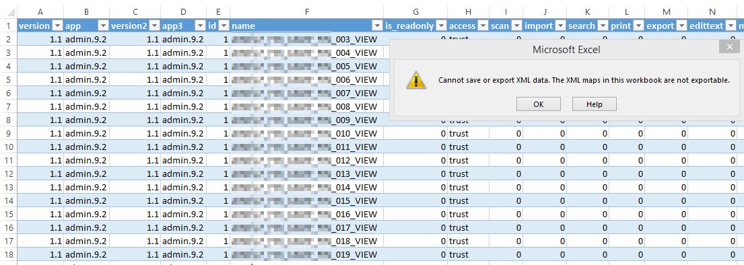Screen dimensions: 744x265
Task: Select column L header
Action: click(x=627, y=11)
